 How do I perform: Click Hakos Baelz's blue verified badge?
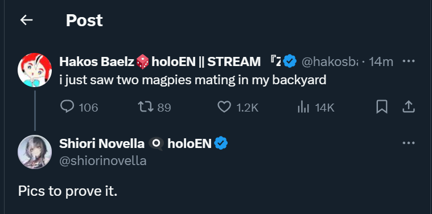pyautogui.click(x=290, y=61)
